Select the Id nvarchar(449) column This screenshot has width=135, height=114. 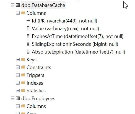pos(64,21)
